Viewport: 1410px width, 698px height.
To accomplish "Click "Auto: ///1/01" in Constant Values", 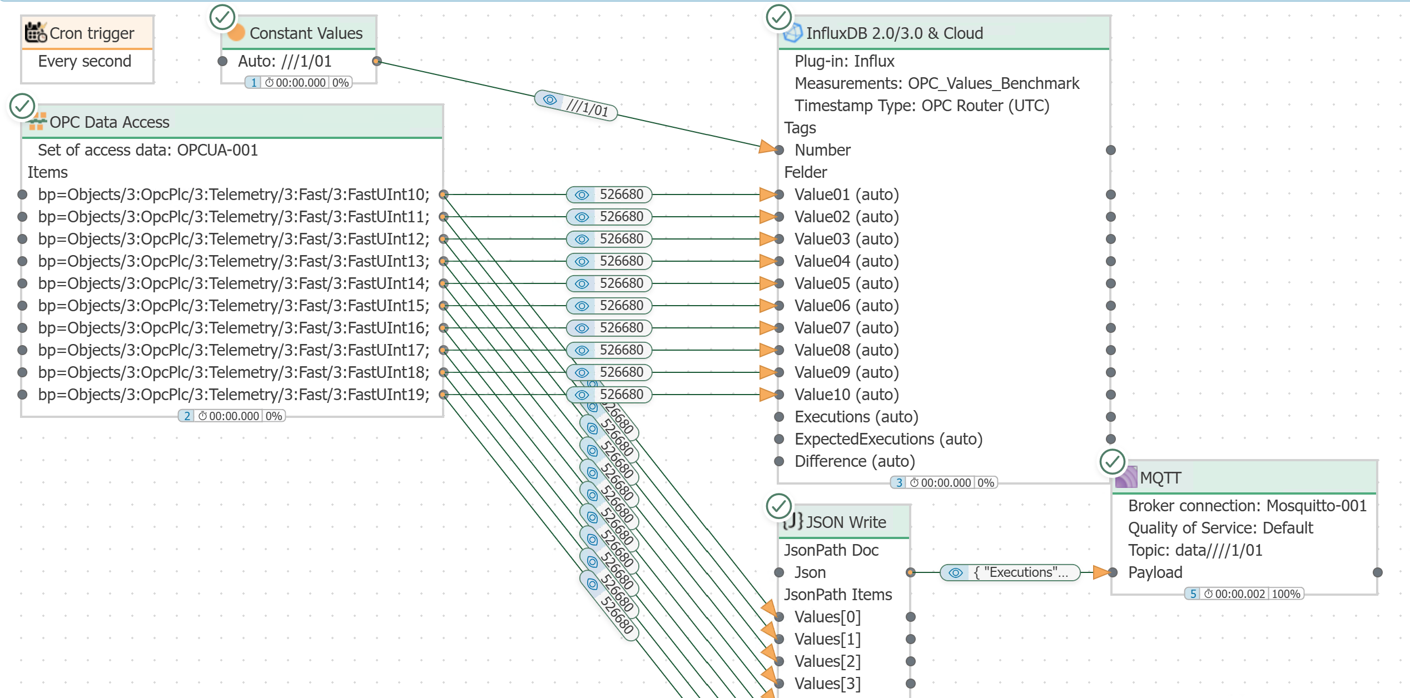I will (285, 61).
